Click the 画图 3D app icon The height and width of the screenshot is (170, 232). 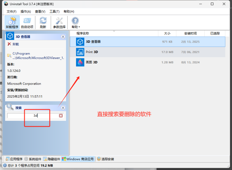(x=80, y=62)
